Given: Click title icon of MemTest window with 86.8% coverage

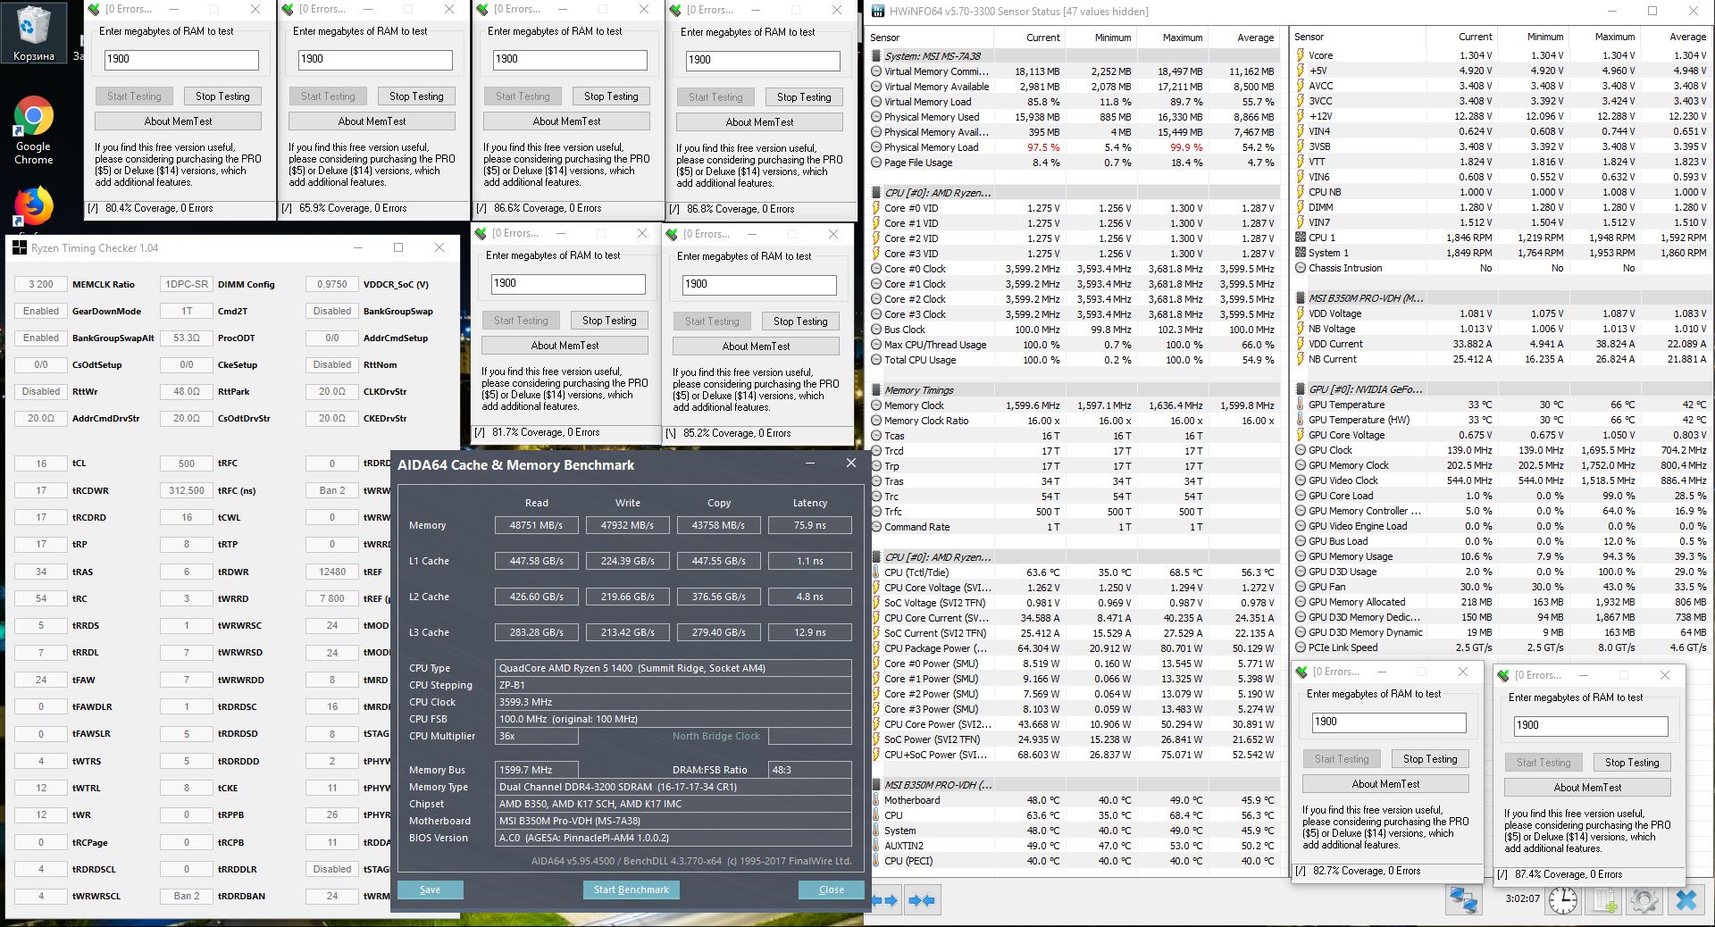Looking at the screenshot, I should coord(675,10).
